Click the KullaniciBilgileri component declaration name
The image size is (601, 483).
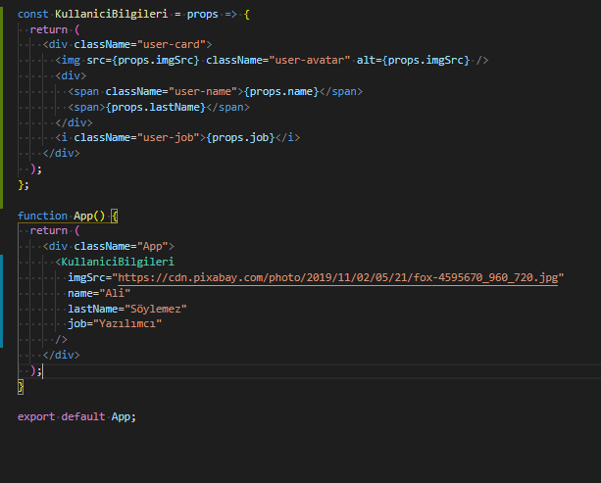click(111, 14)
